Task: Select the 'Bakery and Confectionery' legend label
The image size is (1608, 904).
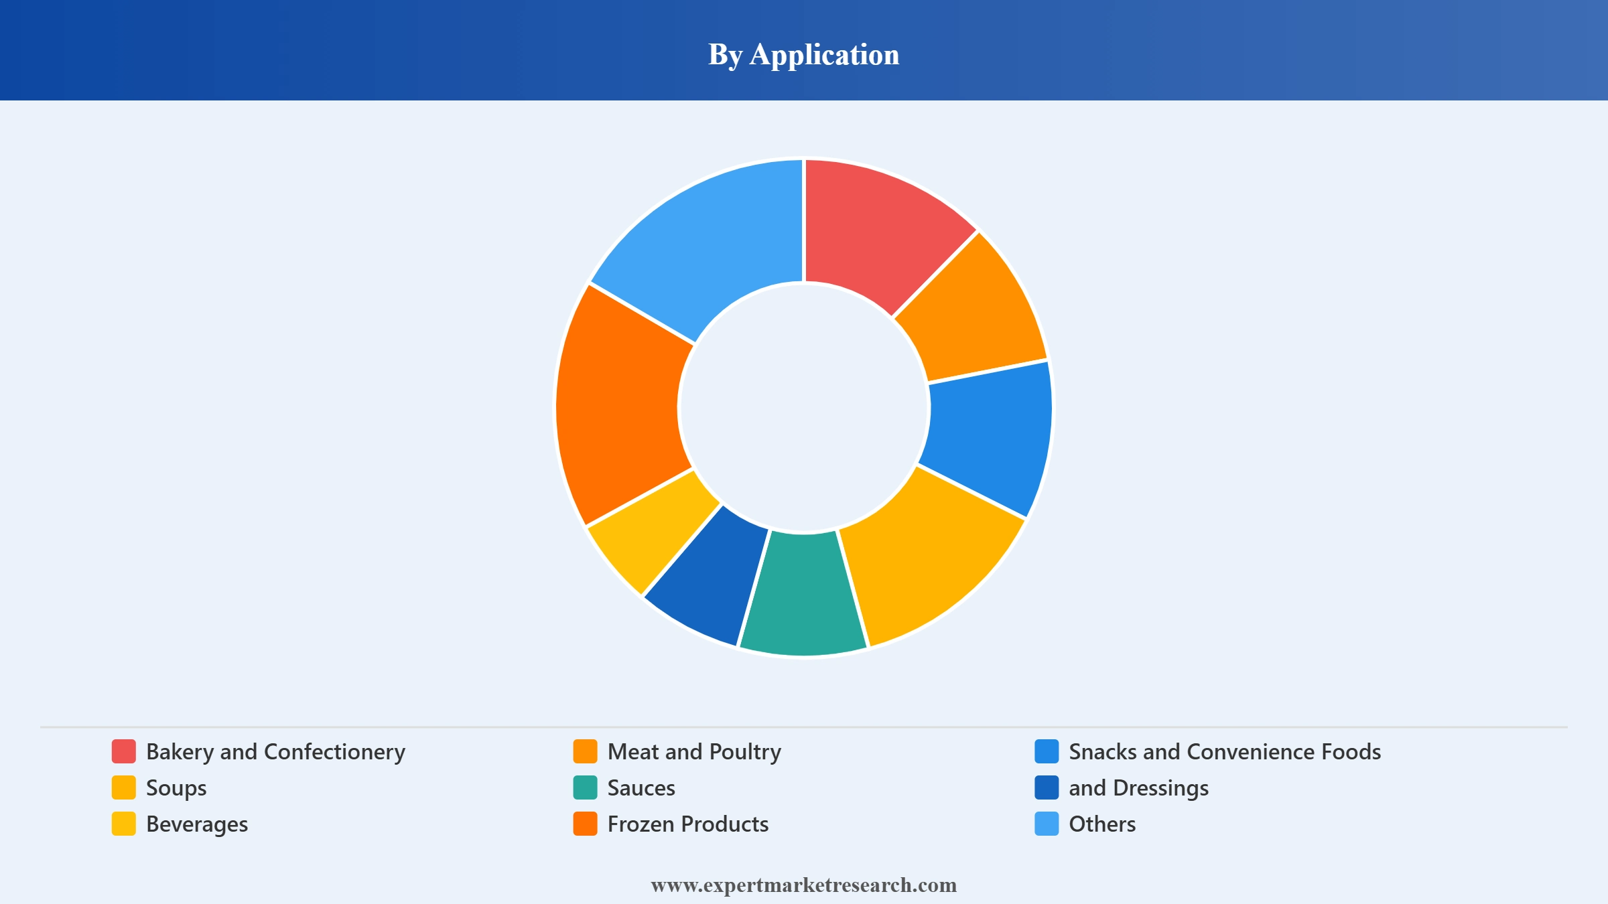Action: pyautogui.click(x=275, y=752)
